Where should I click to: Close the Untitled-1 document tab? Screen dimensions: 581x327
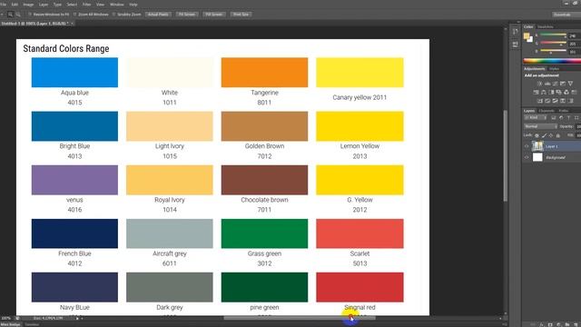coord(73,24)
